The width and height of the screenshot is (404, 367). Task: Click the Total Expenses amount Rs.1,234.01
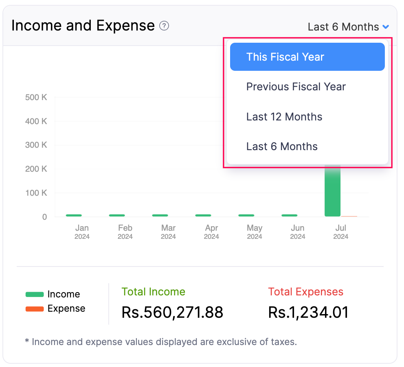[x=308, y=312]
